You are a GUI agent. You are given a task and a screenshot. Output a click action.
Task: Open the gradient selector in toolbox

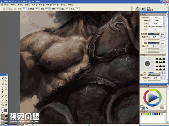(6, 116)
